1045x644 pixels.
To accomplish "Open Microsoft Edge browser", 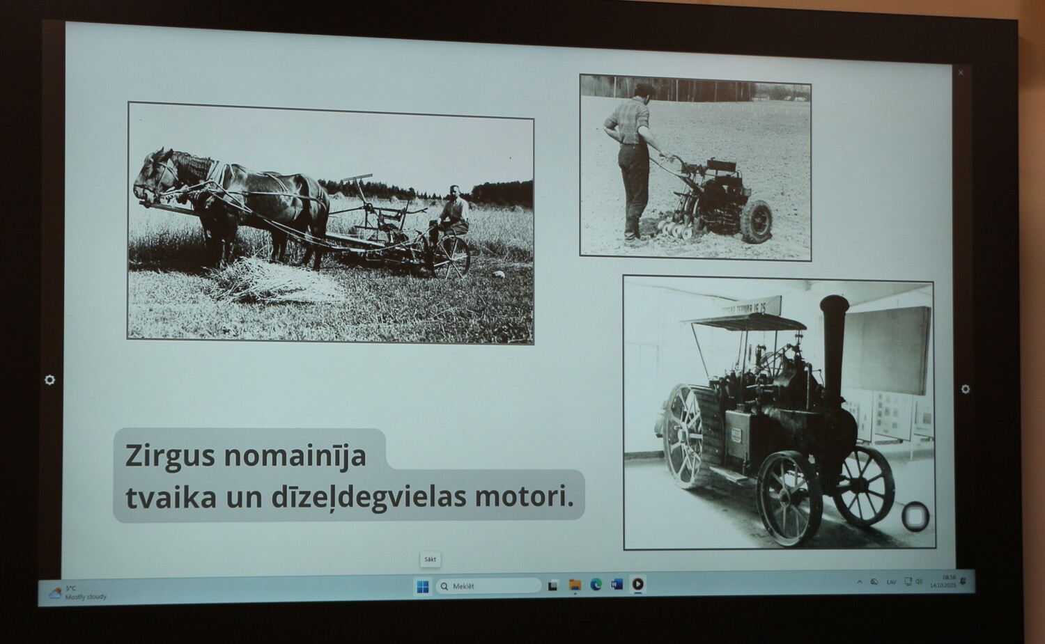I will tap(596, 585).
